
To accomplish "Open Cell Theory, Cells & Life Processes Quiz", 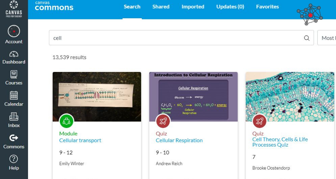I will point(280,142).
